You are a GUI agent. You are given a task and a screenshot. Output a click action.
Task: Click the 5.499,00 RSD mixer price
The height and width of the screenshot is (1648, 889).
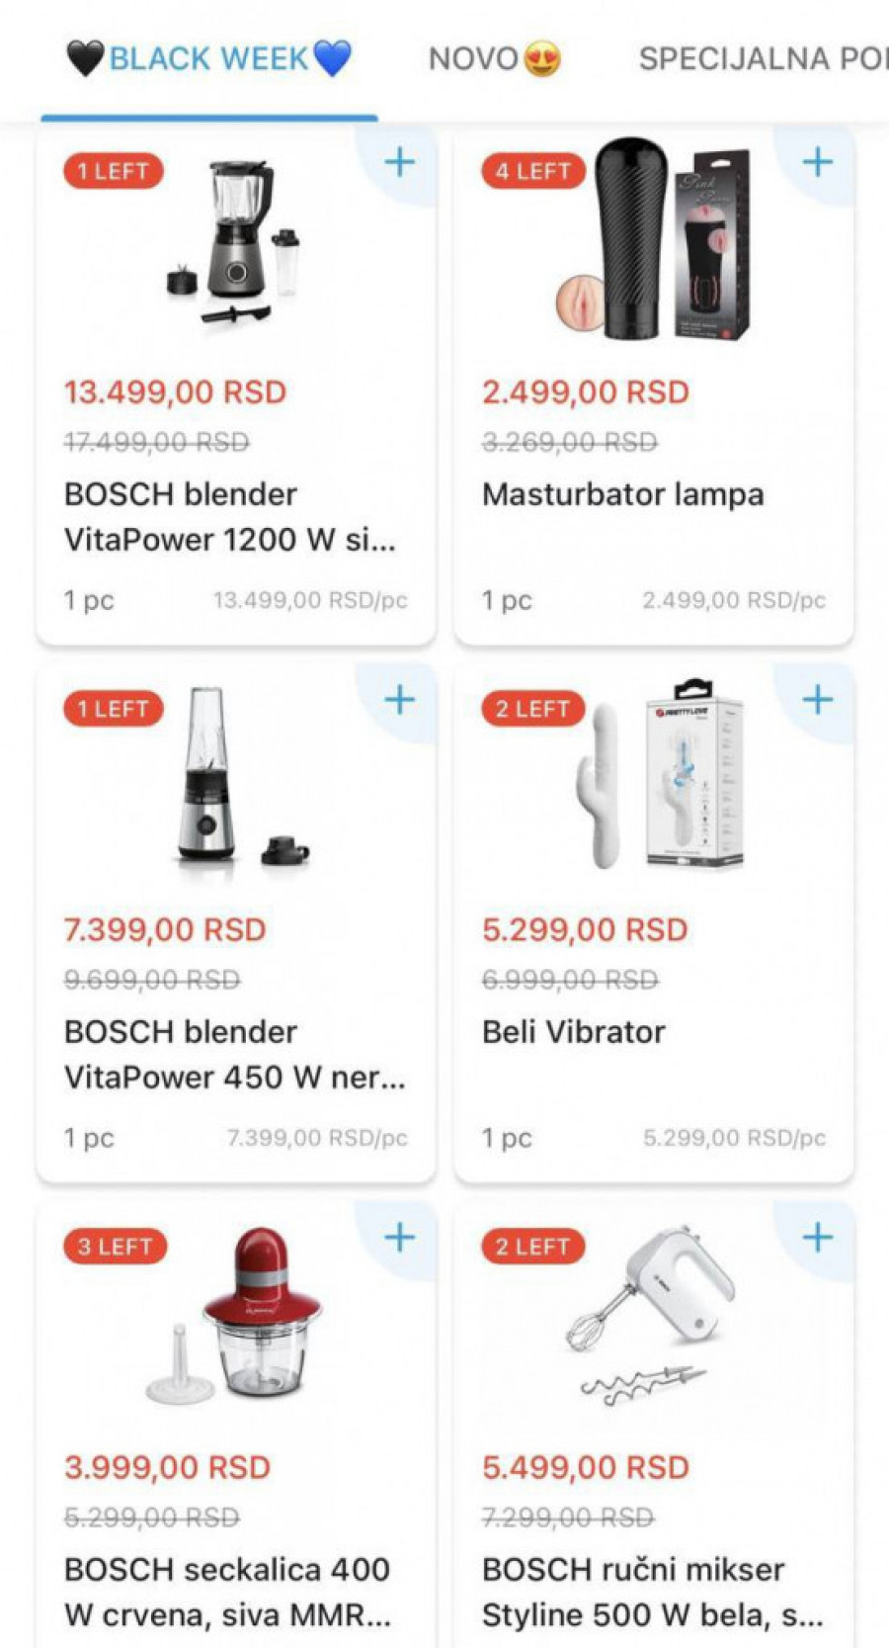[585, 1467]
